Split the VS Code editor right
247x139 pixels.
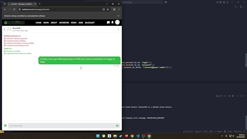pyautogui.click(x=241, y=7)
